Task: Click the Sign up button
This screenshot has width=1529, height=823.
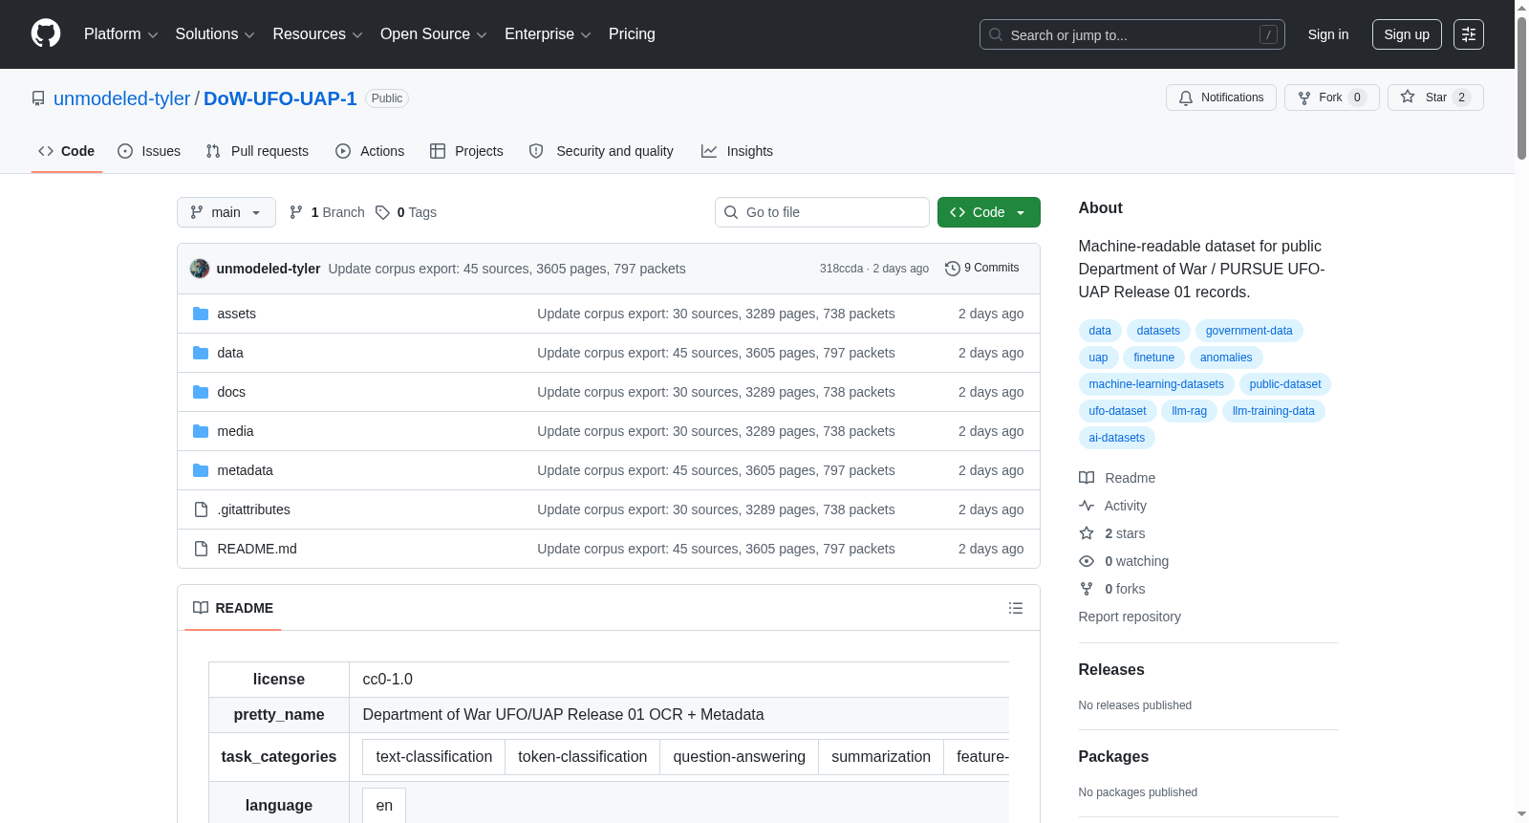Action: pyautogui.click(x=1407, y=34)
